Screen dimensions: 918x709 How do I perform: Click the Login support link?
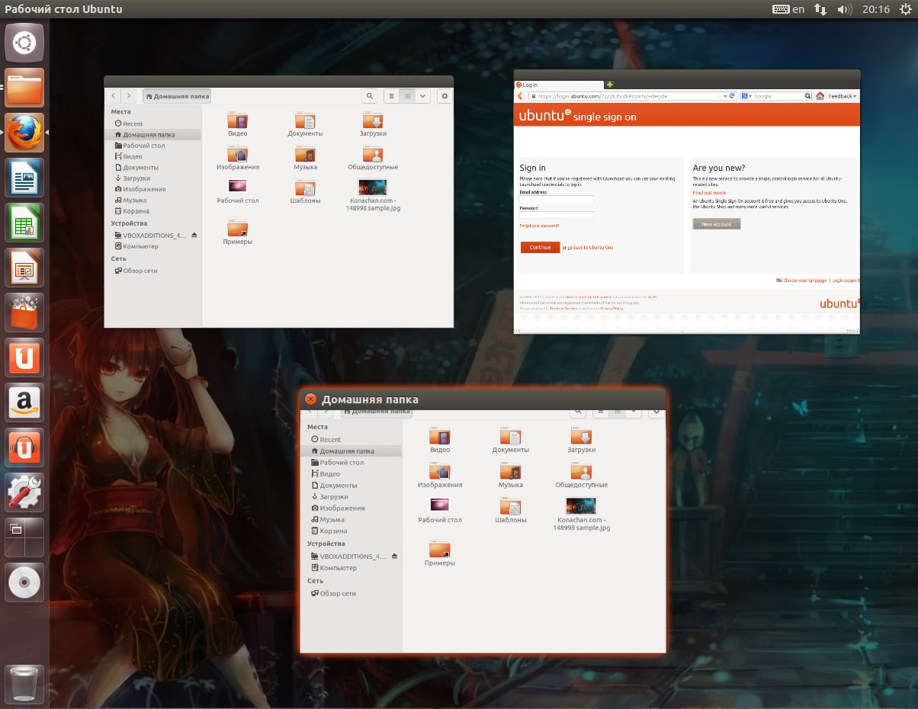[x=846, y=281]
